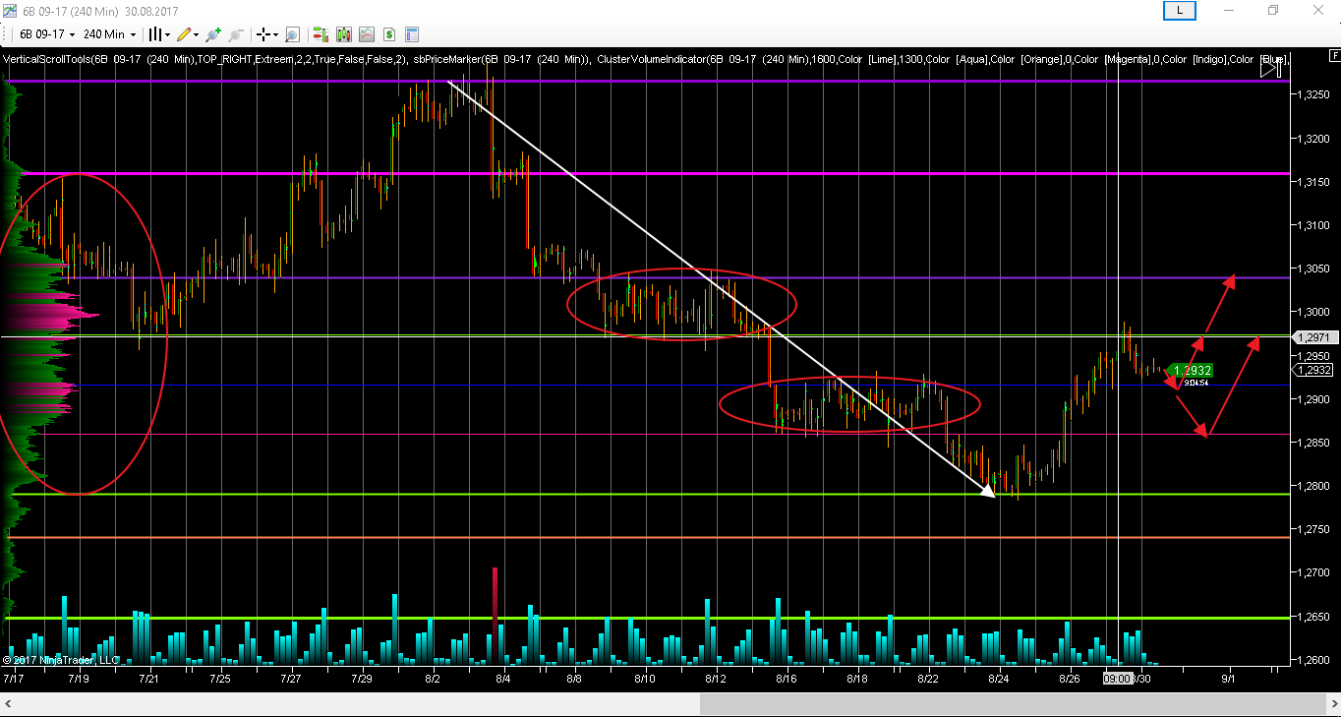
Task: Click the toolbar drag grip handle
Action: pyautogui.click(x=4, y=34)
